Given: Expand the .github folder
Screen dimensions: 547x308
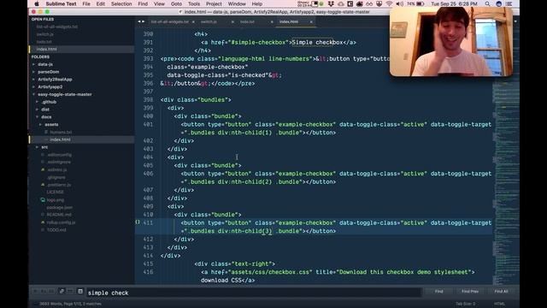Looking at the screenshot, I should pyautogui.click(x=49, y=102).
